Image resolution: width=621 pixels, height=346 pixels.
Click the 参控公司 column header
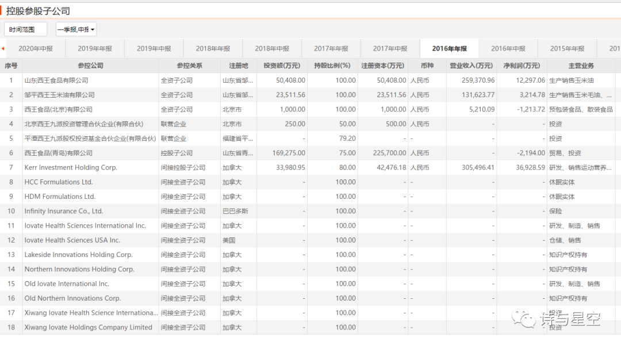(90, 66)
